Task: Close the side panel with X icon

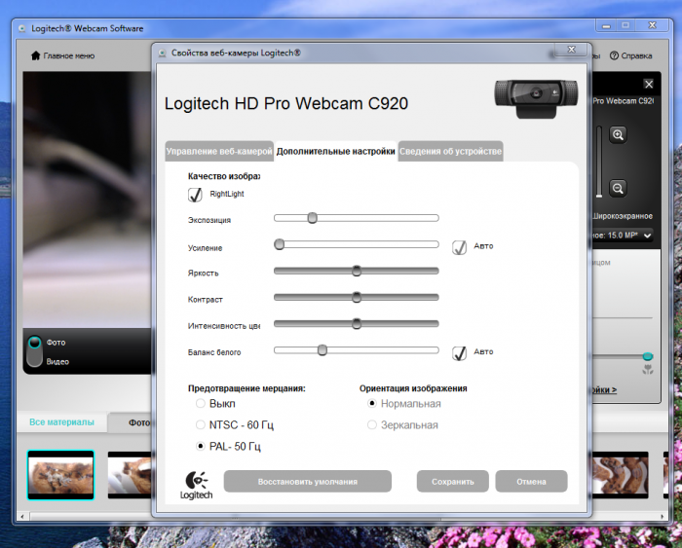Action: pos(650,85)
